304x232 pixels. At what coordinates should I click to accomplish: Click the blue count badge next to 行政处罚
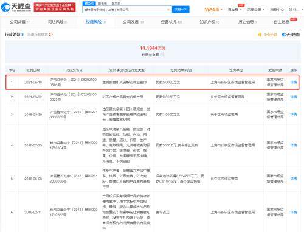[x=22, y=35]
